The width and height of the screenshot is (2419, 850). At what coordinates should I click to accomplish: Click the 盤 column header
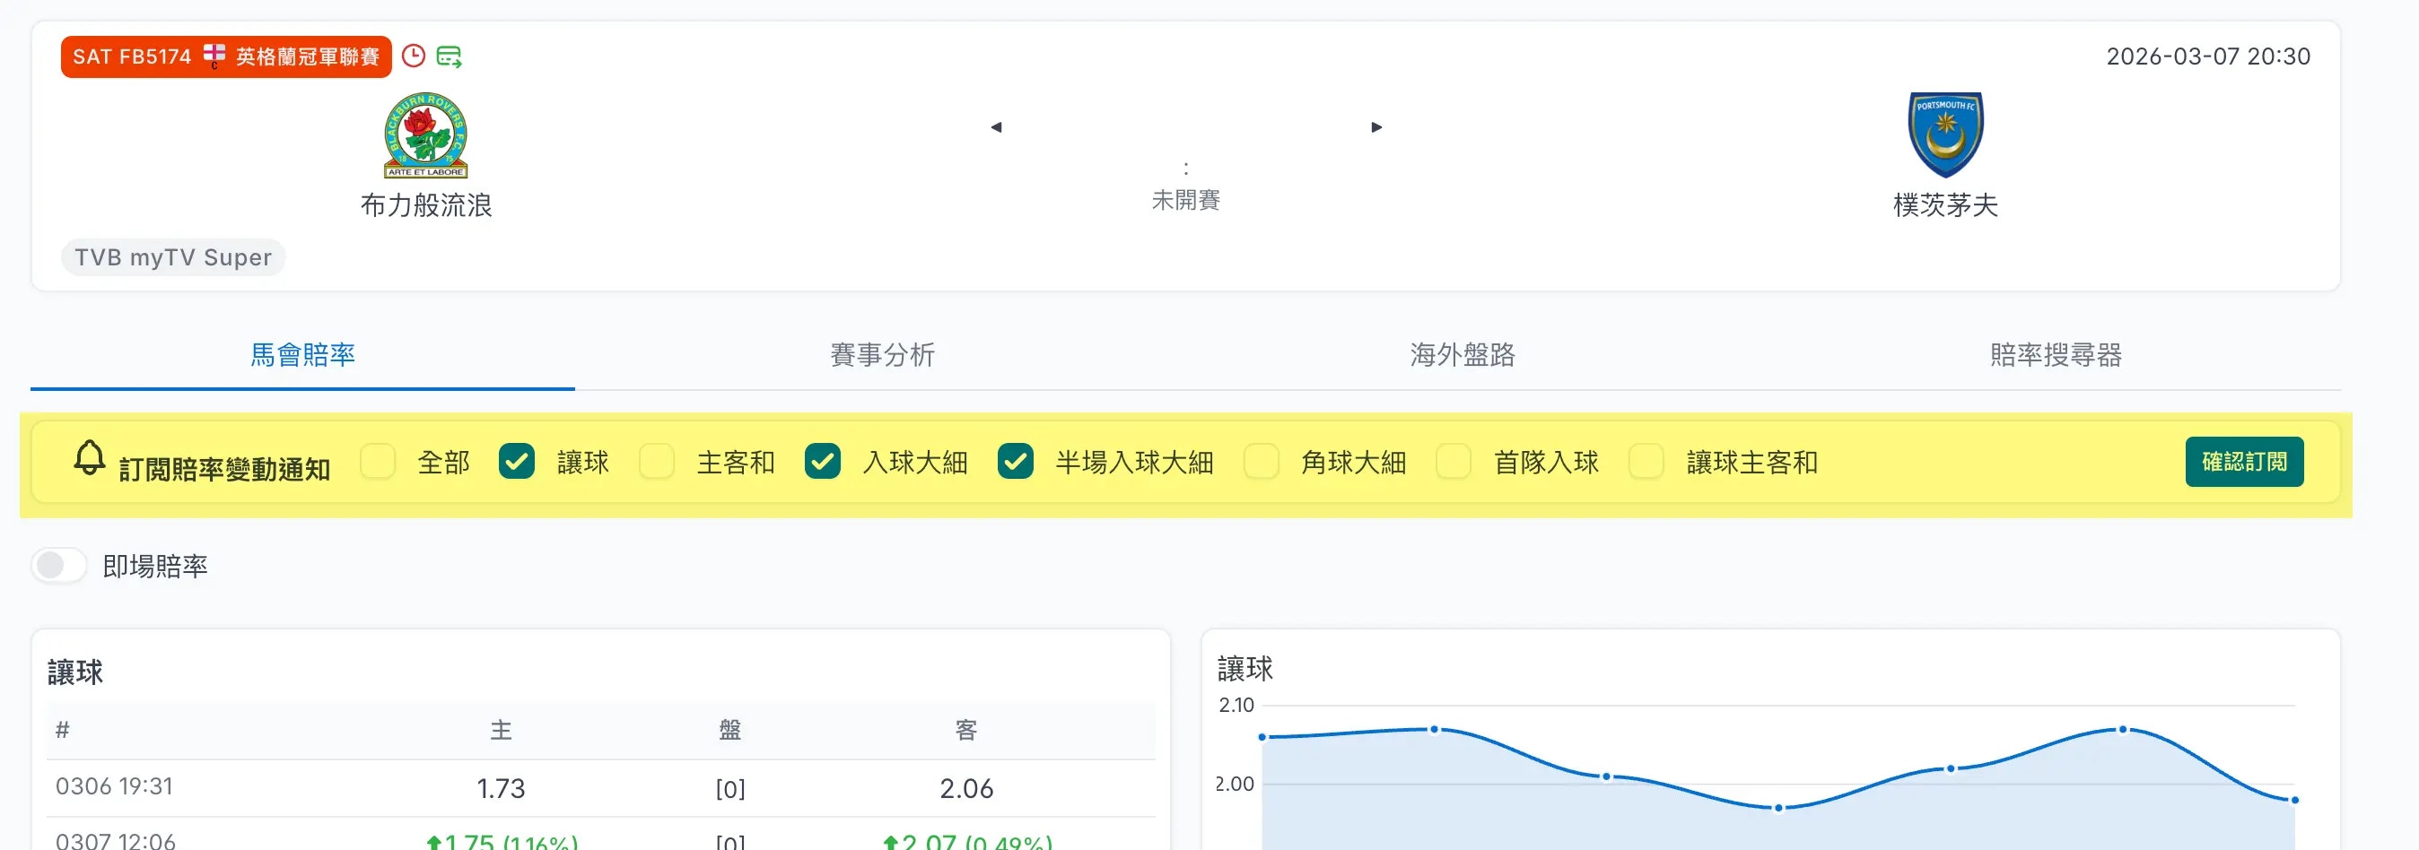[729, 730]
